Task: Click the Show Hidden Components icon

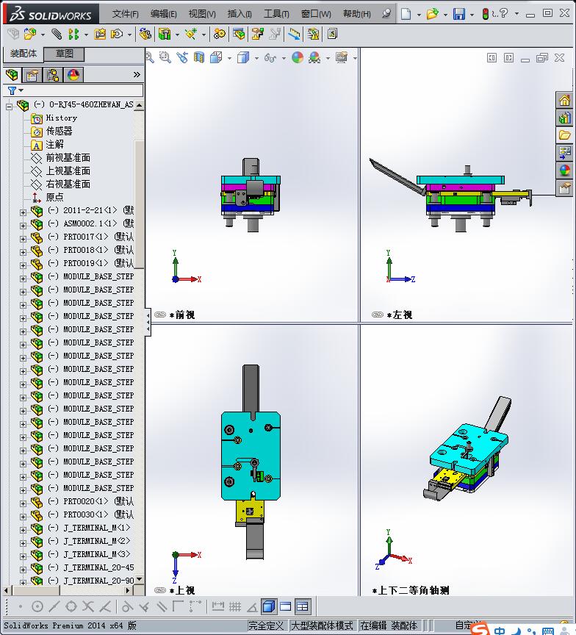Action: tap(145, 34)
